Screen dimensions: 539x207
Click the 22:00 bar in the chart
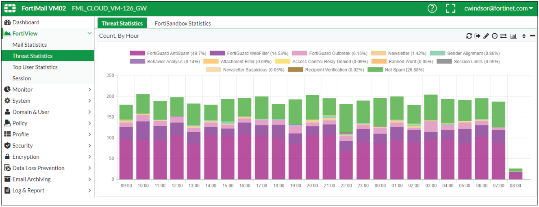(x=346, y=142)
